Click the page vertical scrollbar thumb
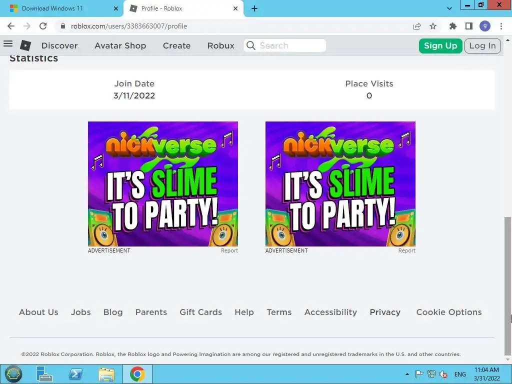The height and width of the screenshot is (384, 512). 507,285
